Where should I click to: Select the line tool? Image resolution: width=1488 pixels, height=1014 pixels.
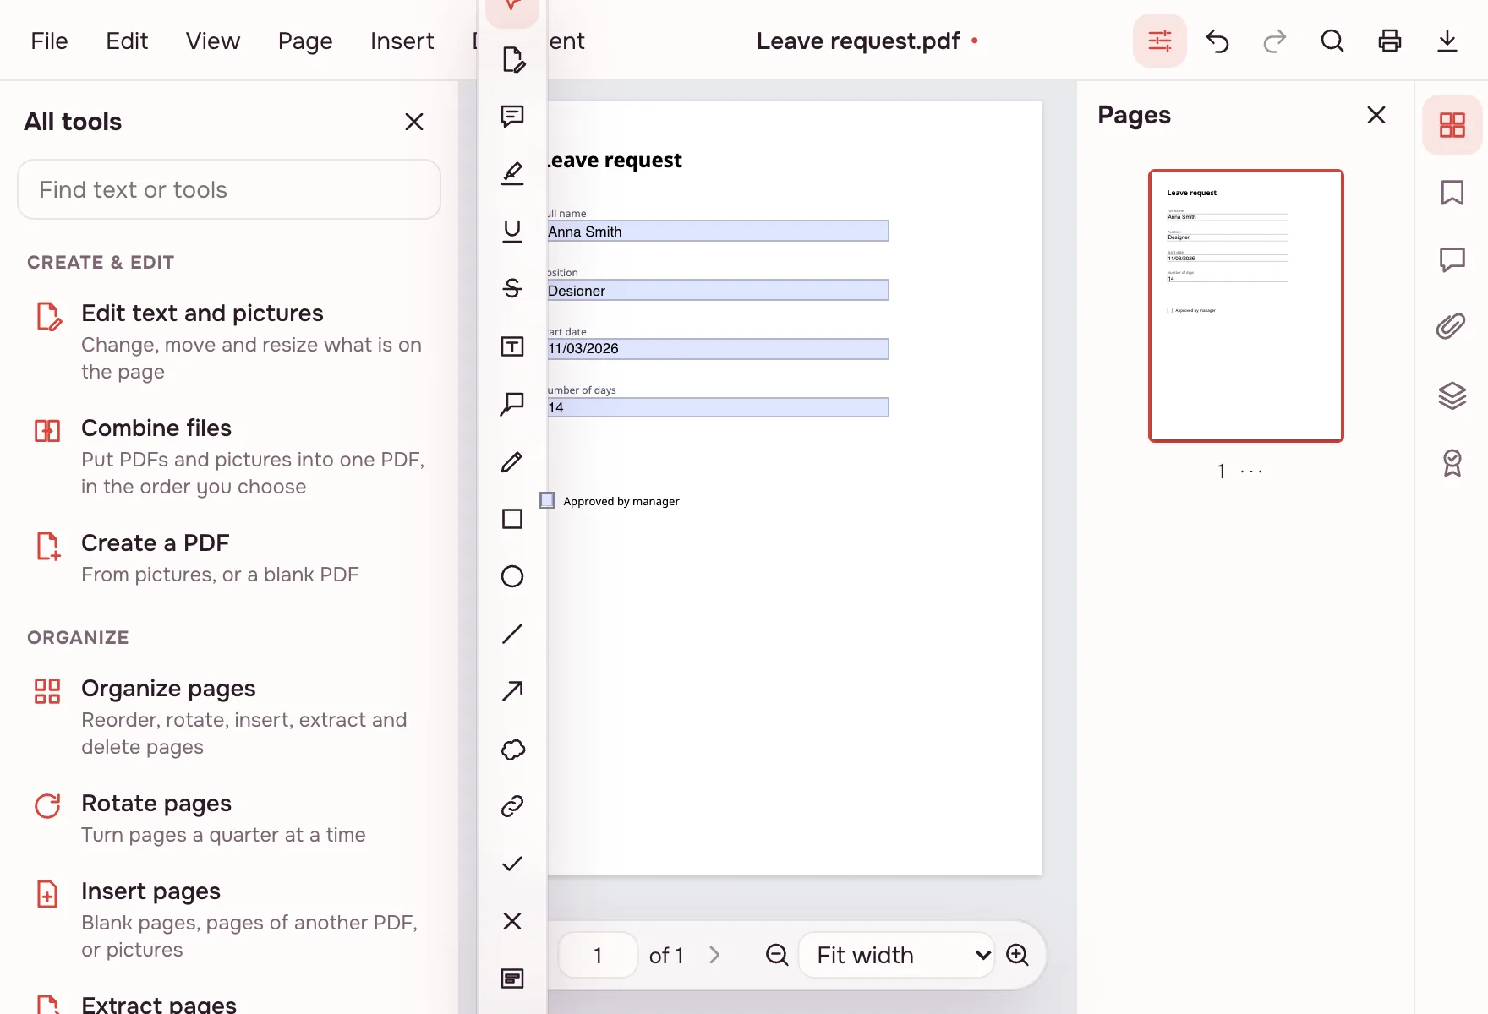512,634
